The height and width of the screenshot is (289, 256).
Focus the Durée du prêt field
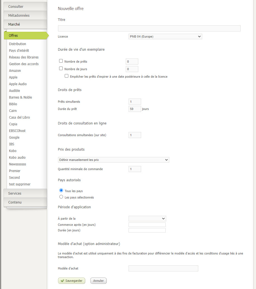point(135,109)
